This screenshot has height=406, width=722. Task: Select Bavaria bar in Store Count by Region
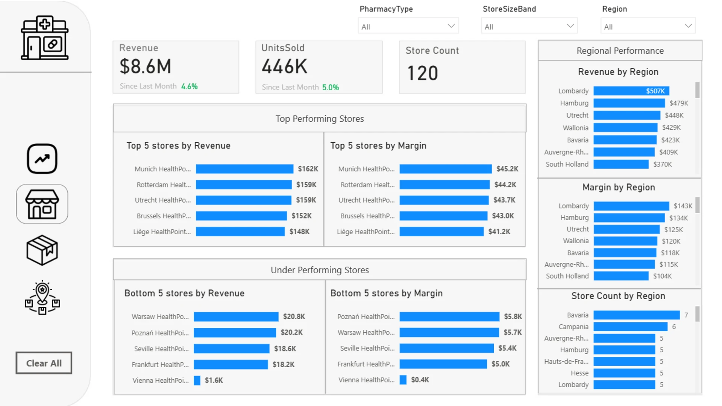point(637,315)
